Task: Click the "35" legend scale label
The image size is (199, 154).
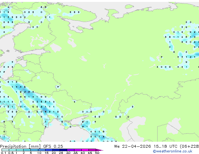Action: pyautogui.click(x=75, y=153)
